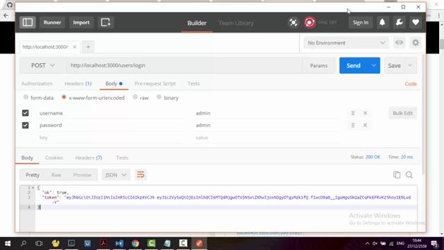Click the Bulk Edit button
The width and height of the screenshot is (444, 250).
(x=402, y=113)
